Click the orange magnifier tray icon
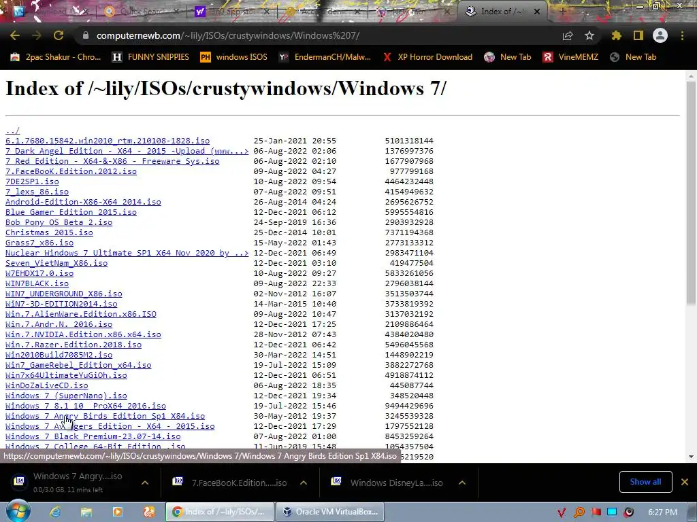Image resolution: width=697 pixels, height=522 pixels. coord(579,512)
